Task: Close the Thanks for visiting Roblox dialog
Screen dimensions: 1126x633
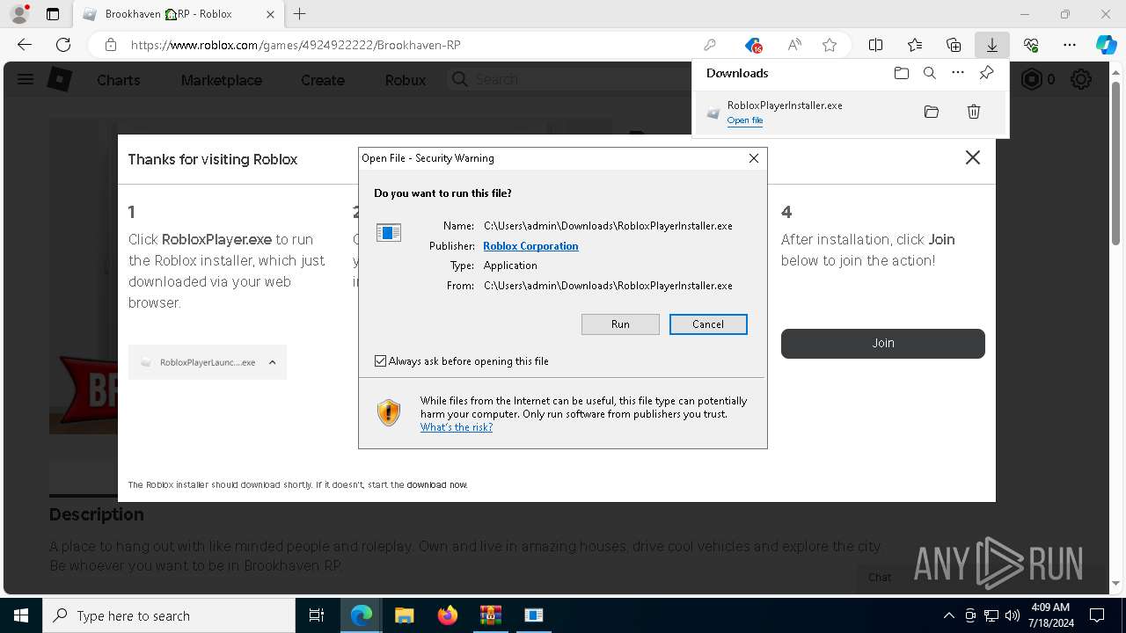Action: [972, 157]
